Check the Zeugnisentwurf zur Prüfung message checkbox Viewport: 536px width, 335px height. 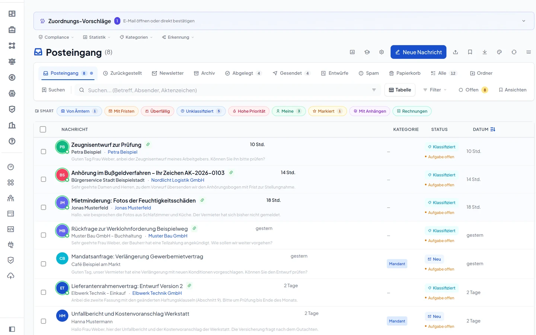pos(44,151)
